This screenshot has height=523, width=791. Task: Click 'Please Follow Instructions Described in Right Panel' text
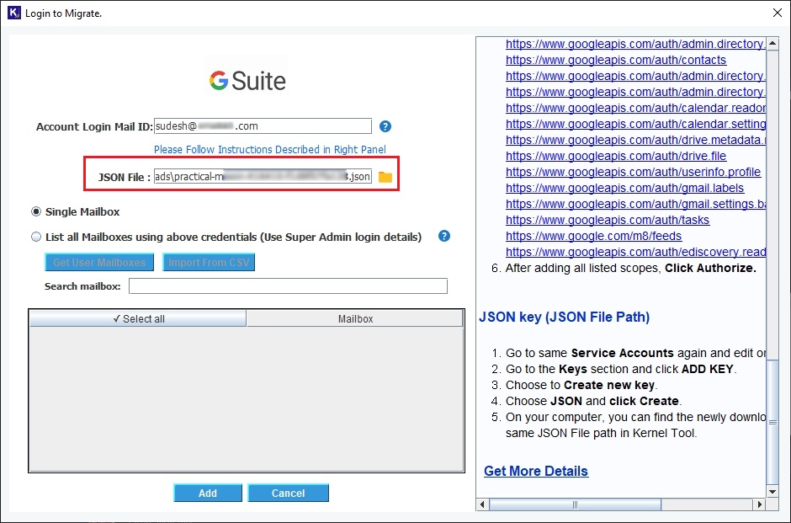point(270,149)
